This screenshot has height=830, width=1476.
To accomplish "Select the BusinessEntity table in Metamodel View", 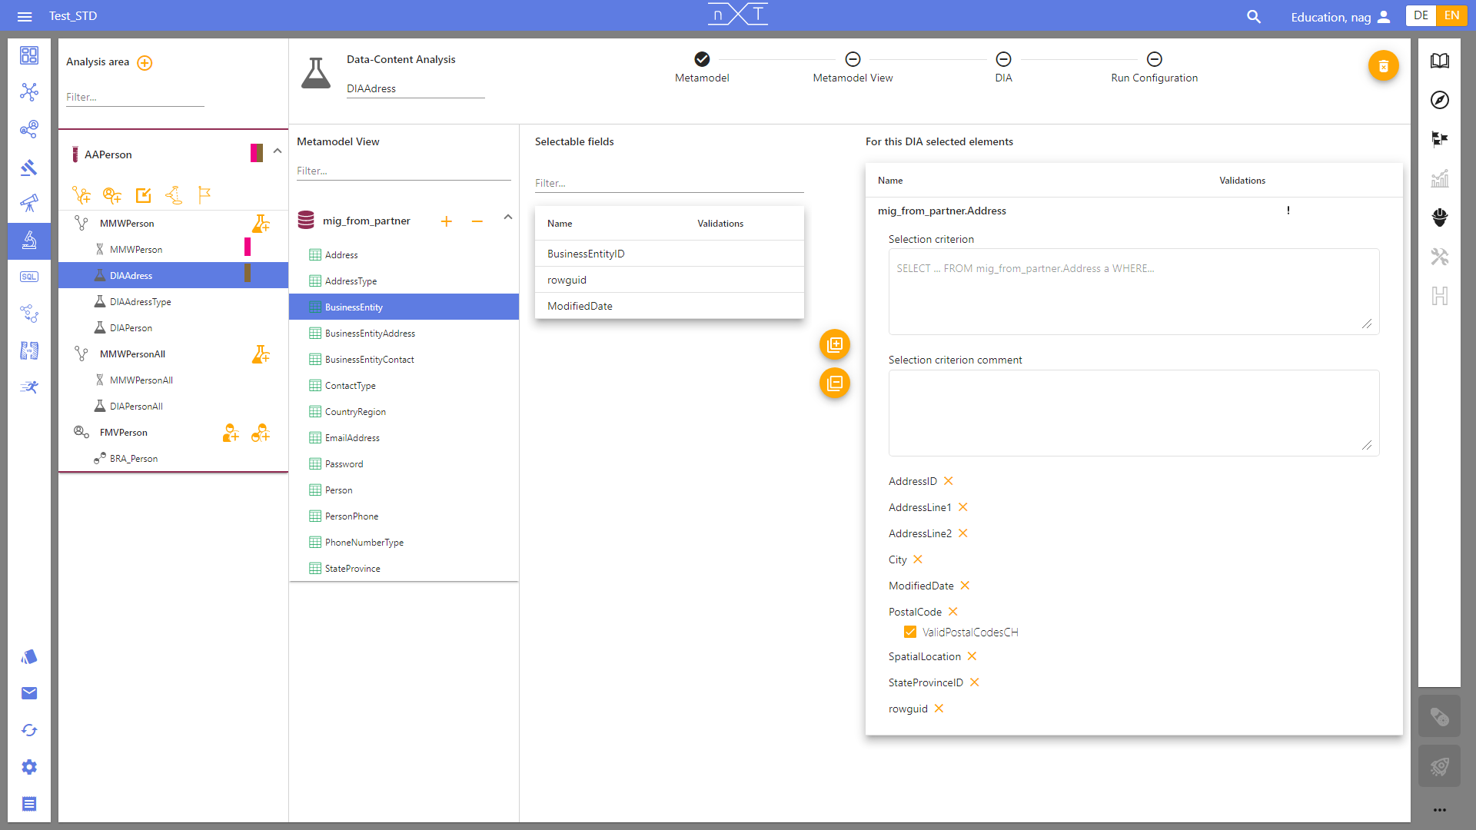I will (354, 307).
